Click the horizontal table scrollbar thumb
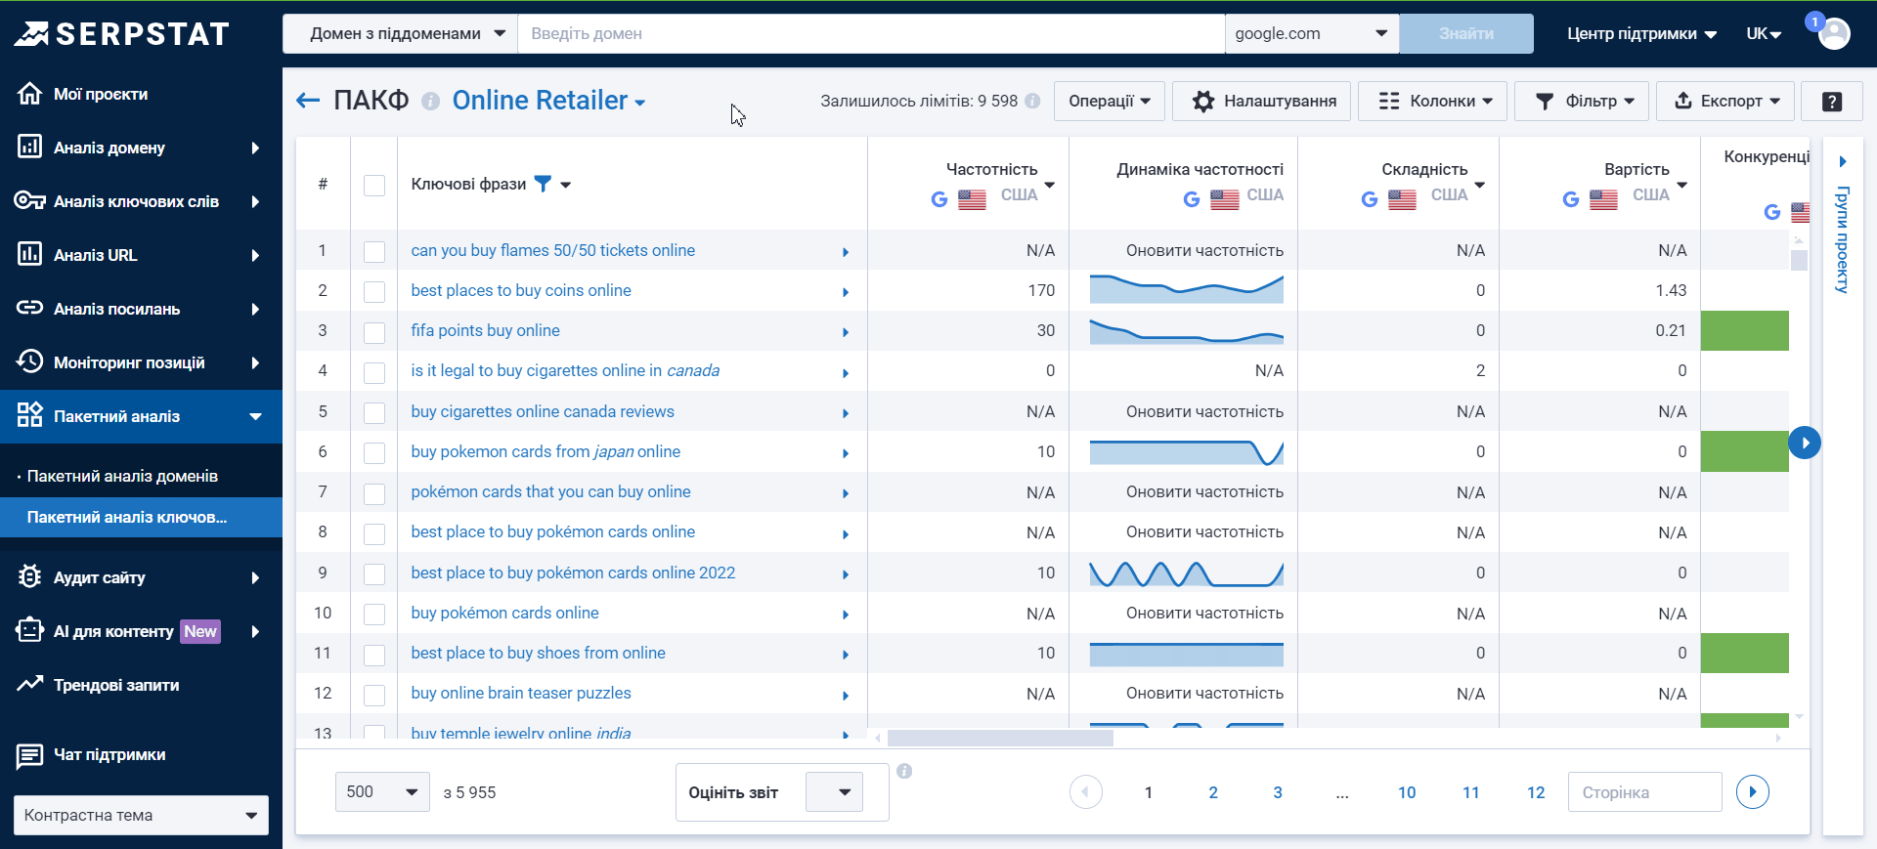Image resolution: width=1877 pixels, height=849 pixels. [999, 738]
